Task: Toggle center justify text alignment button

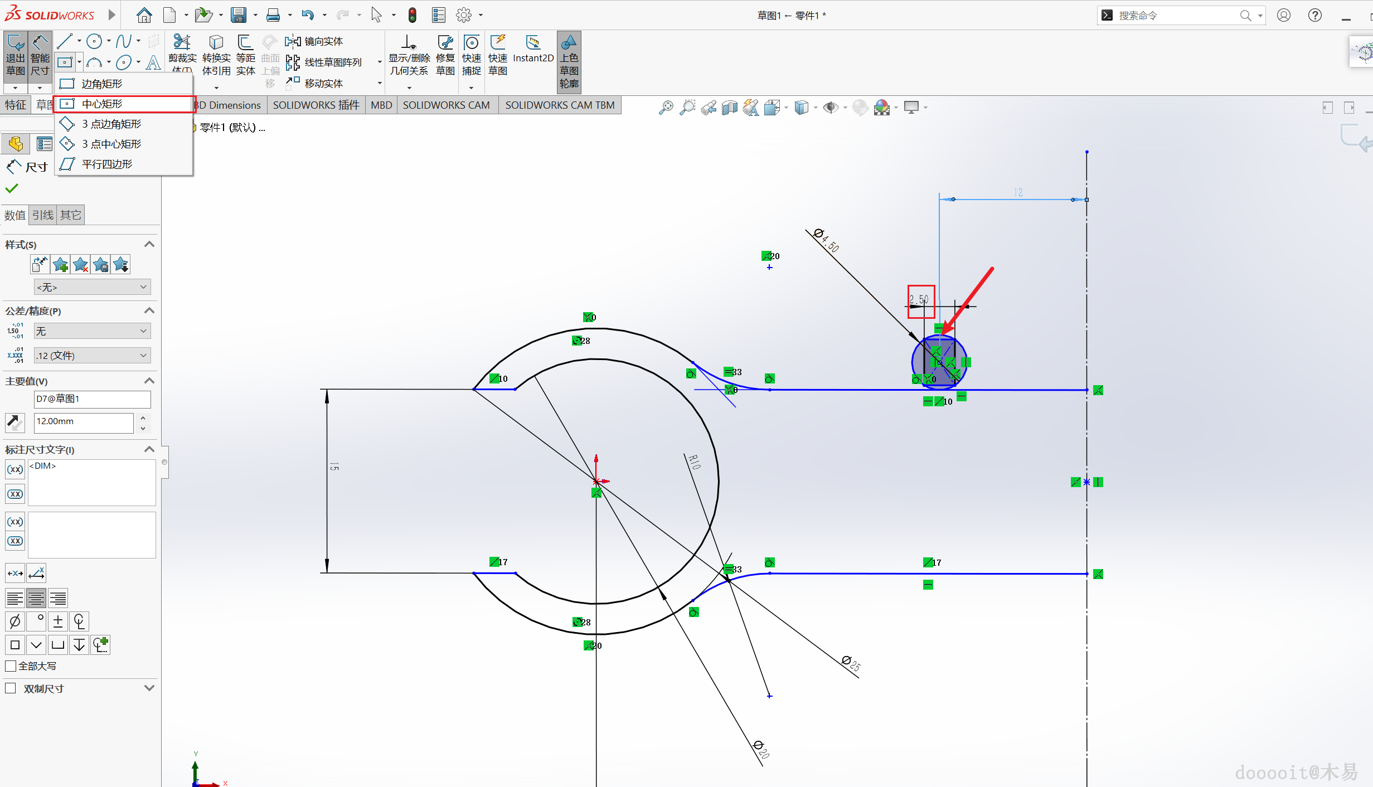Action: [36, 599]
